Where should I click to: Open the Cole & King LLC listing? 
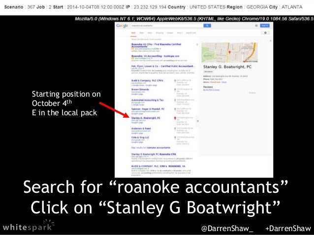[140, 137]
